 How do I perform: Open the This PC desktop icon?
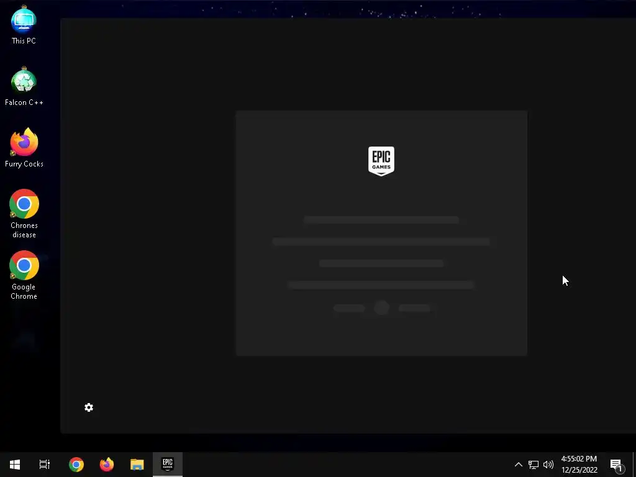[x=24, y=25]
